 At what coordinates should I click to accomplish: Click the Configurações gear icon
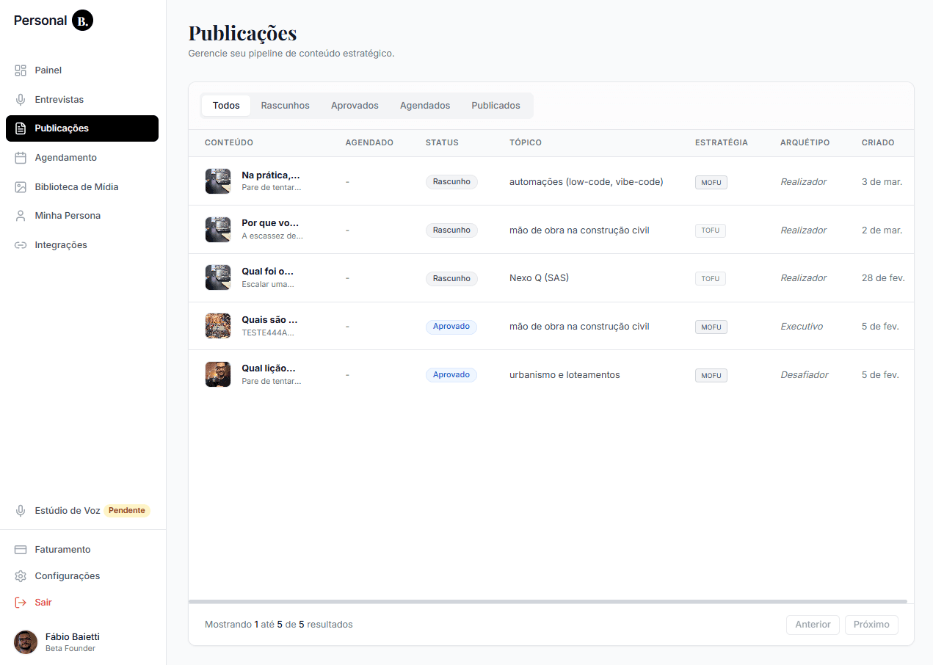(x=21, y=576)
